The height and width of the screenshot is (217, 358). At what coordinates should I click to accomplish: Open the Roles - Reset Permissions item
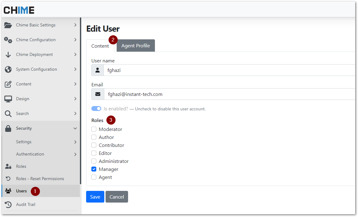pos(40,179)
